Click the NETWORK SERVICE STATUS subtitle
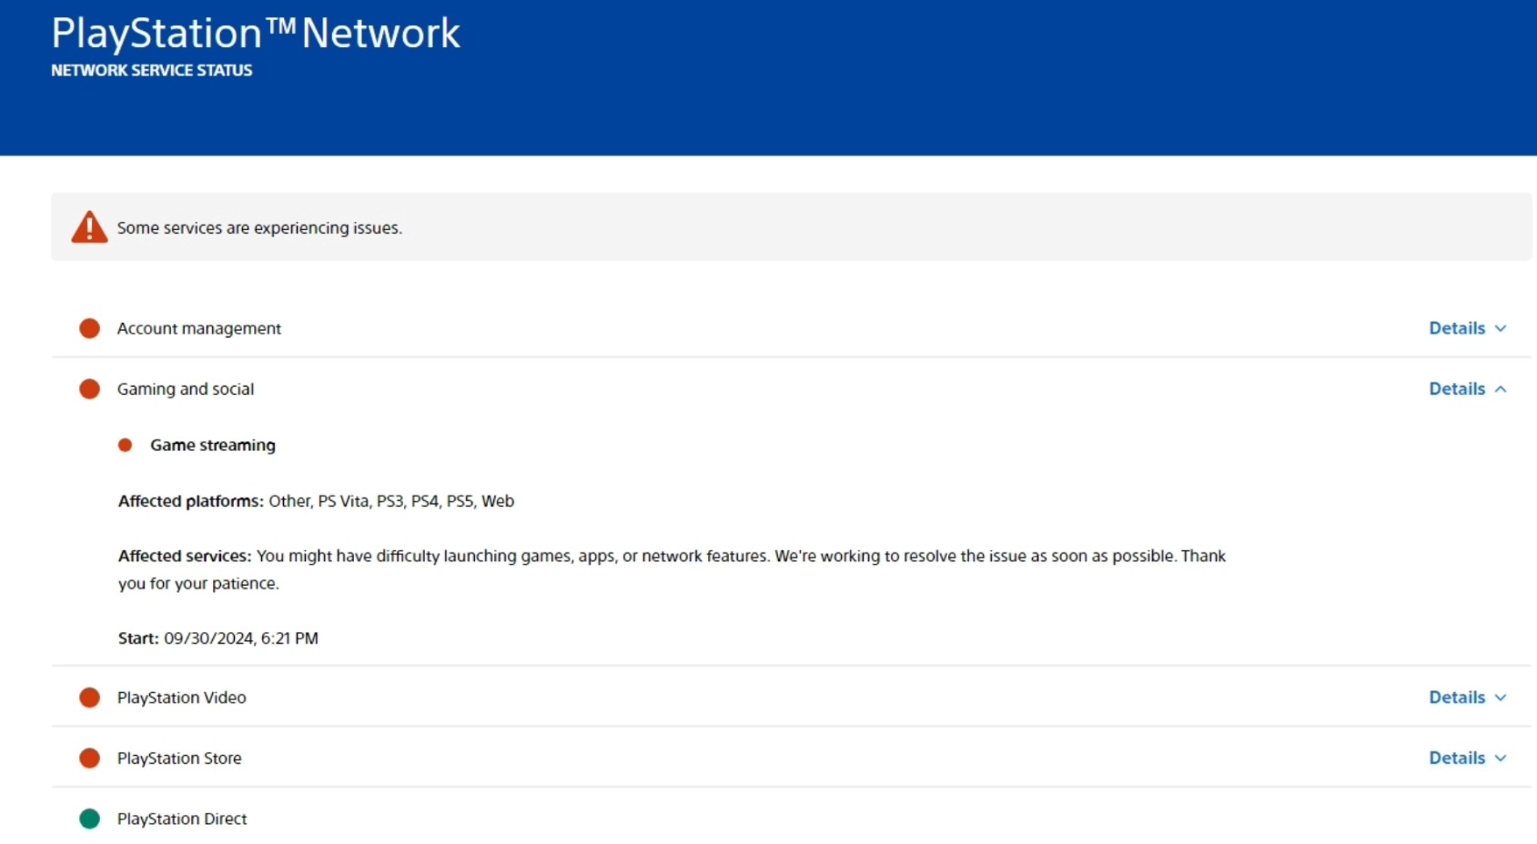Screen dimensions: 1537x844 click(x=152, y=70)
